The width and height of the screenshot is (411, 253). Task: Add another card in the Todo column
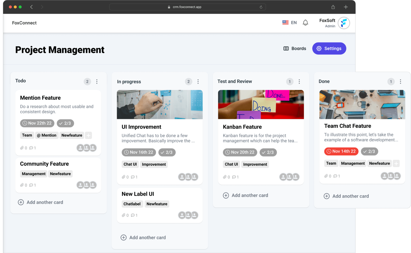click(x=40, y=202)
